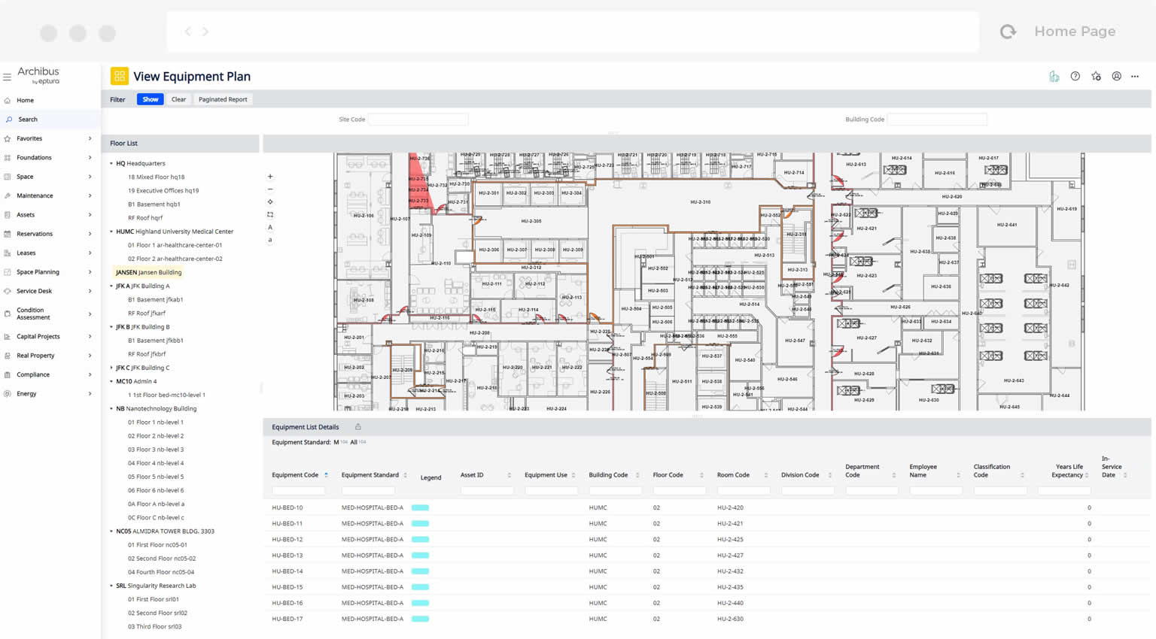Expand the JFK C Building C node
Screen dimensions: 1156x639
(111, 368)
